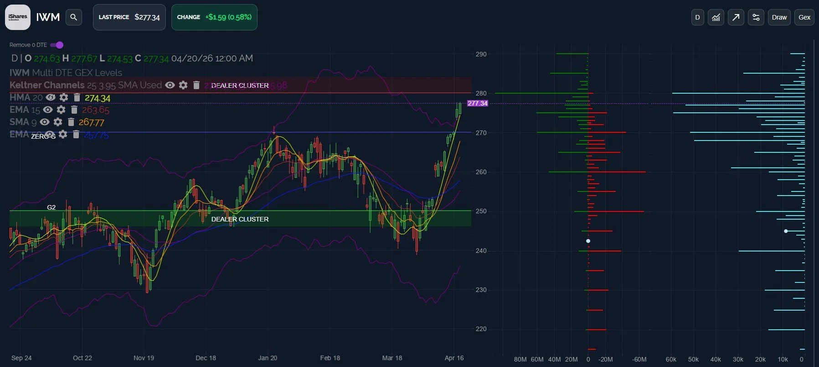Open Keltner Channels gear settings
The height and width of the screenshot is (367, 819).
tap(183, 85)
